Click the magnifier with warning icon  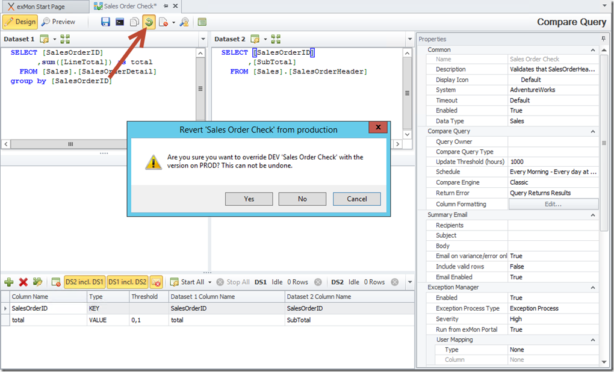coord(184,22)
